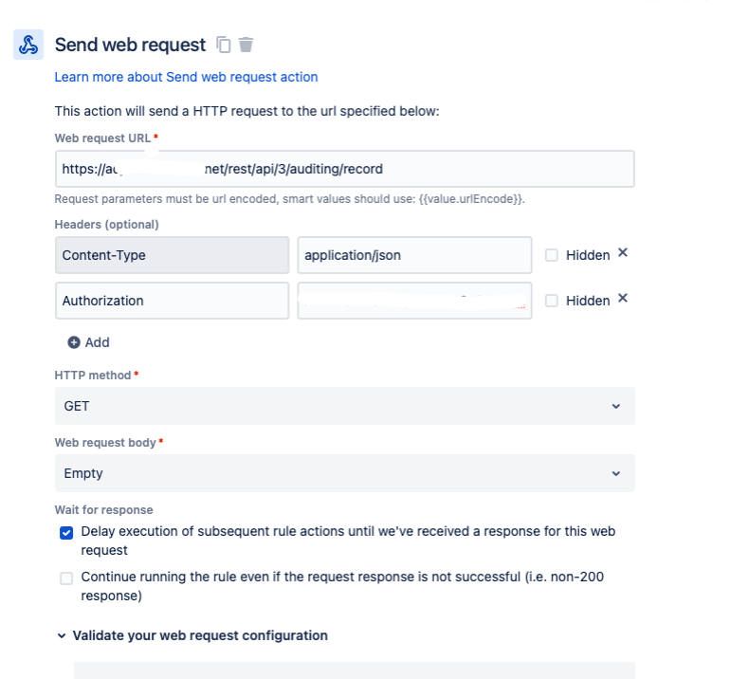The width and height of the screenshot is (730, 679).
Task: Tick Hidden checkbox for Authorization header
Action: click(x=552, y=301)
